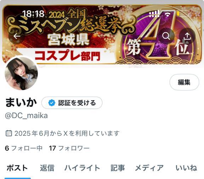Tap the battery indicator in status bar
The height and width of the screenshot is (179, 204).
(x=182, y=13)
